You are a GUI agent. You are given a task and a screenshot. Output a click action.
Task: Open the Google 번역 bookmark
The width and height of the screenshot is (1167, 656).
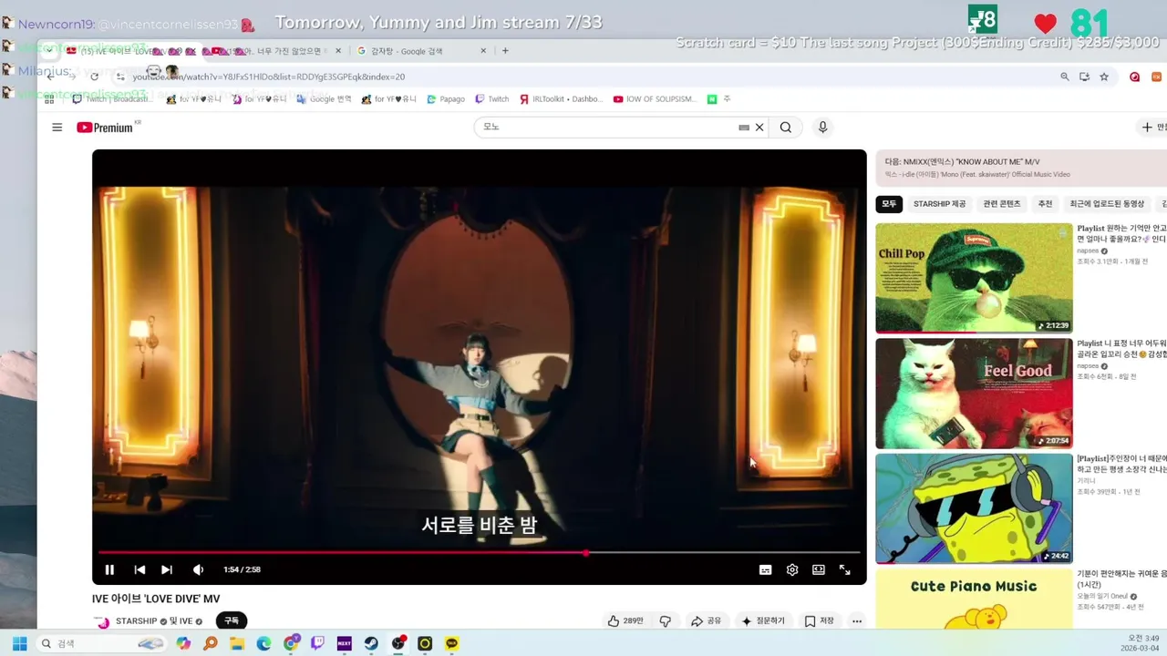pyautogui.click(x=324, y=99)
